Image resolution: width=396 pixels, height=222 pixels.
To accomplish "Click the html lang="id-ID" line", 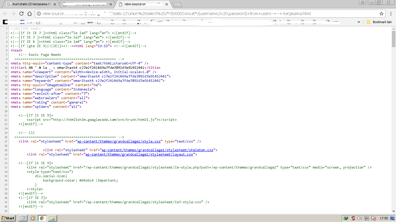I will (x=78, y=46).
